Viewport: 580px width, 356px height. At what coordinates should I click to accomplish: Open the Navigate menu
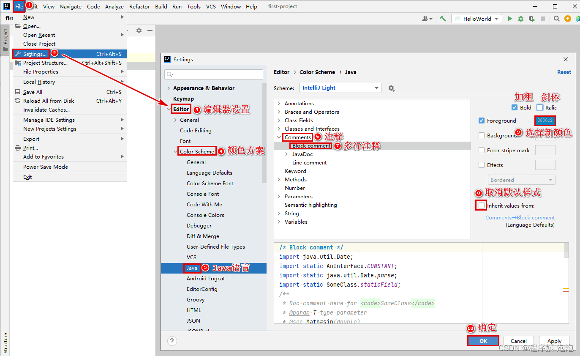(x=71, y=6)
